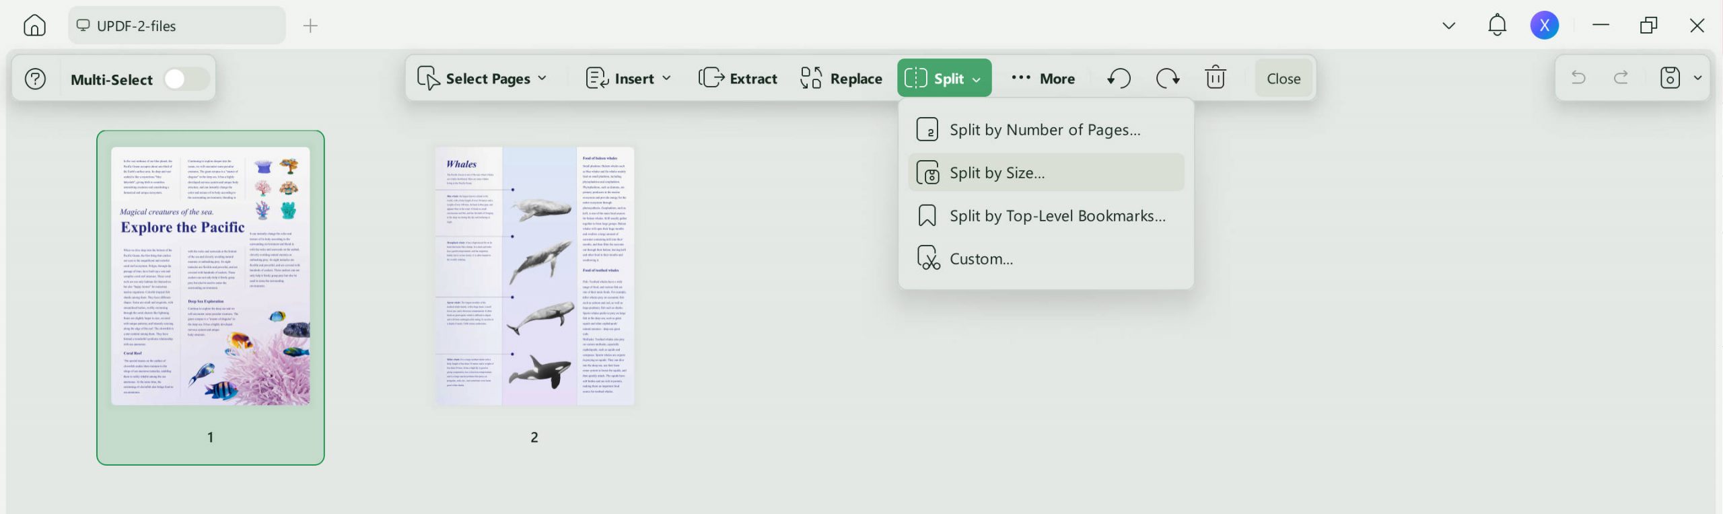Minimize the UPDF window
1723x514 pixels.
click(x=1601, y=25)
